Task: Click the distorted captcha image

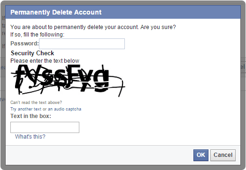Action: [x=68, y=81]
